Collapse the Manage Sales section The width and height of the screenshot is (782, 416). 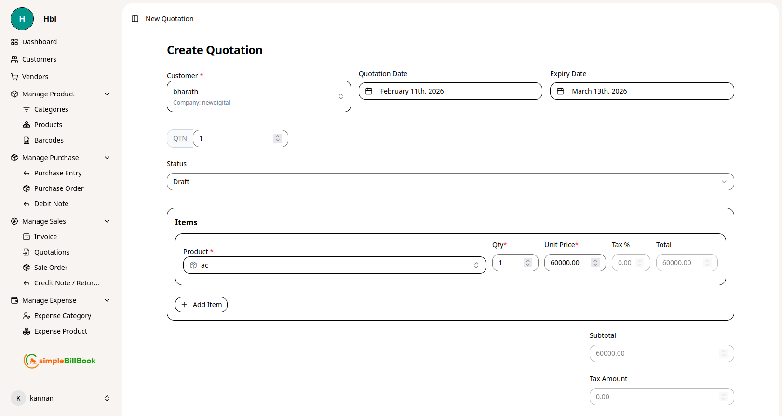(107, 221)
